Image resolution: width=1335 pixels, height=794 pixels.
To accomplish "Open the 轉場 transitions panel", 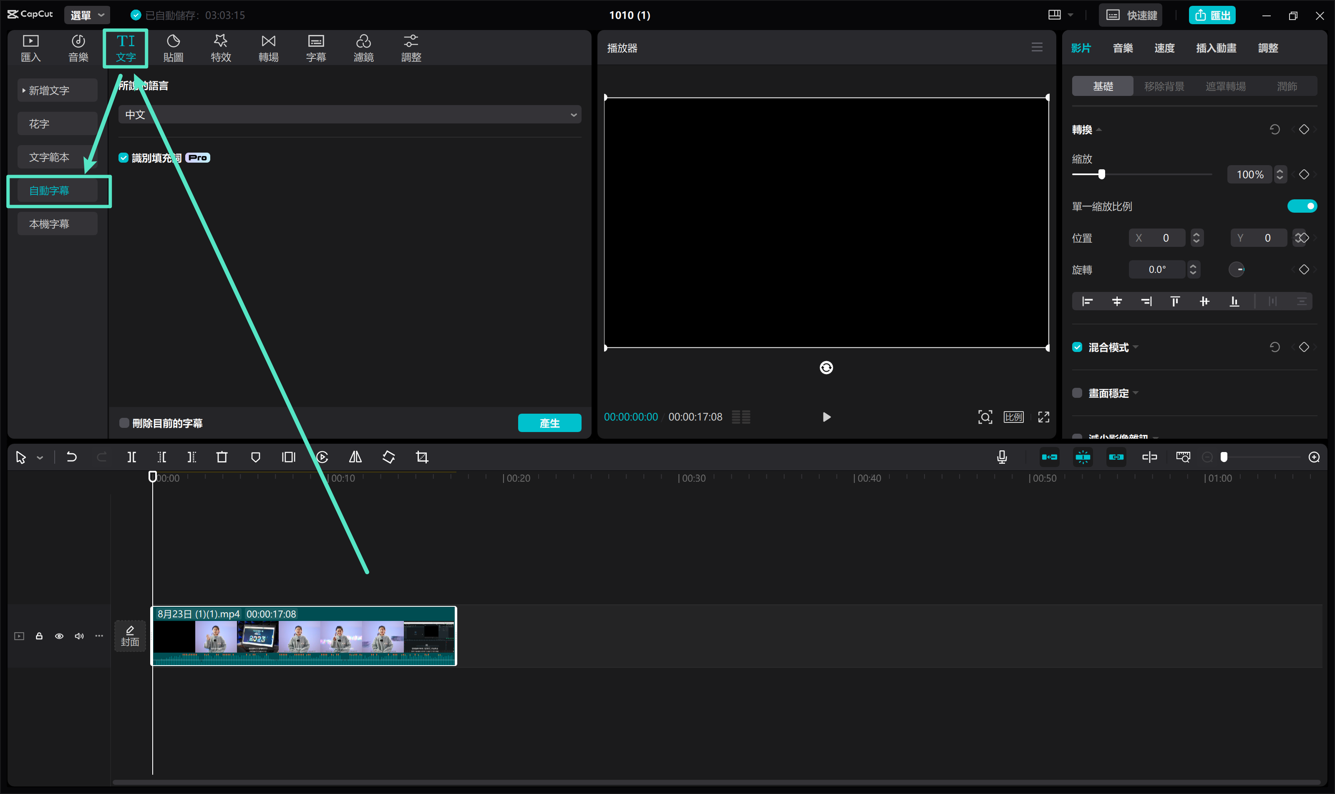I will coord(268,48).
